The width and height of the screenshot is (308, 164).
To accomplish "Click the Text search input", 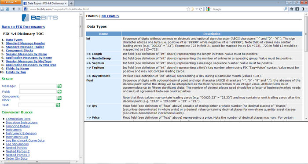I will click(37, 105).
